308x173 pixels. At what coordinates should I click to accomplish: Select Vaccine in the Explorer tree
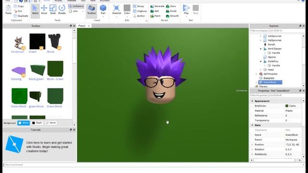tap(271, 57)
